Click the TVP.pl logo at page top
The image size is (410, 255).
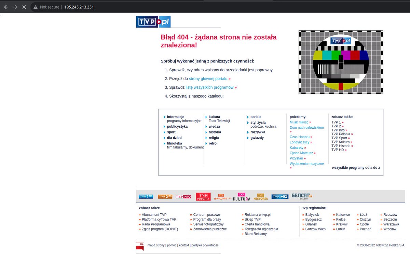[153, 22]
